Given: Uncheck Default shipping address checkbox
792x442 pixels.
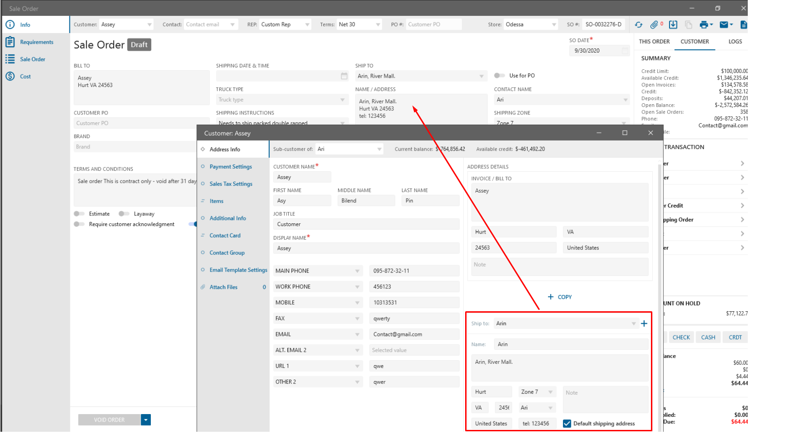Looking at the screenshot, I should coord(567,424).
